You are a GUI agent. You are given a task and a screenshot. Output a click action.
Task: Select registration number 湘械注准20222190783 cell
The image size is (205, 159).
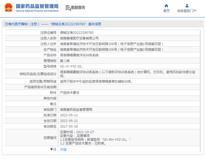coord(77,32)
